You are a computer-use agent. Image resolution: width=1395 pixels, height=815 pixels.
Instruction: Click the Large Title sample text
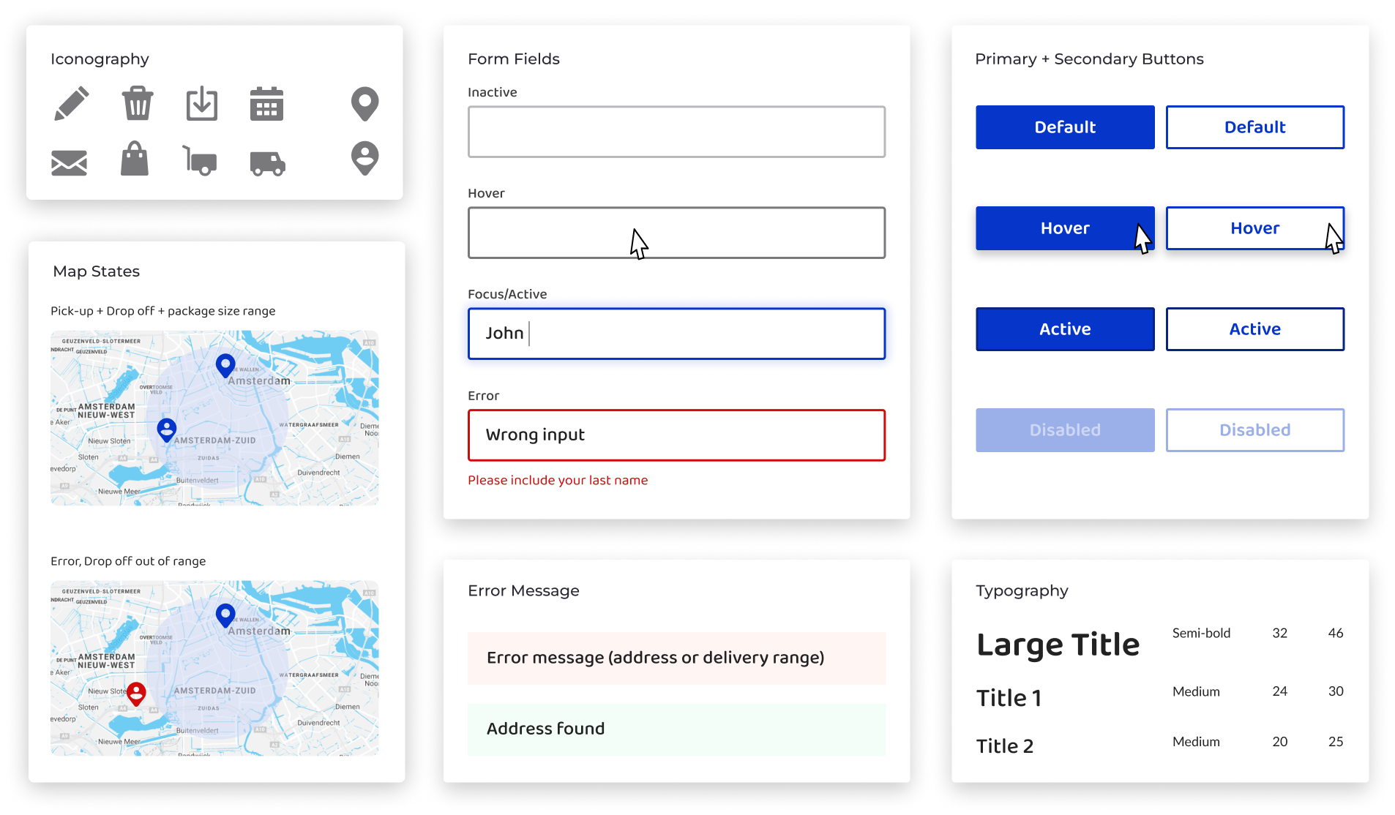tap(1058, 645)
